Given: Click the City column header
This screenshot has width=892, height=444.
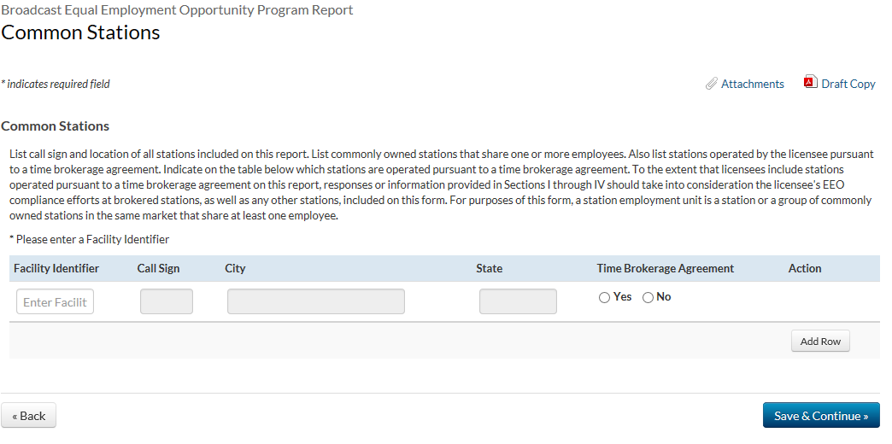Looking at the screenshot, I should tap(235, 268).
